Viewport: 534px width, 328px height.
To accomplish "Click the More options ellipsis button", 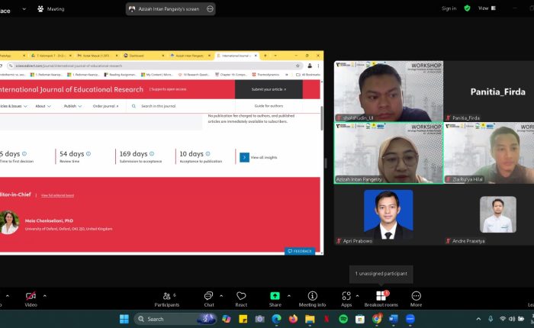I will coord(416,296).
